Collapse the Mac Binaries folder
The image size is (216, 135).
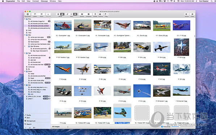click(x=25, y=46)
